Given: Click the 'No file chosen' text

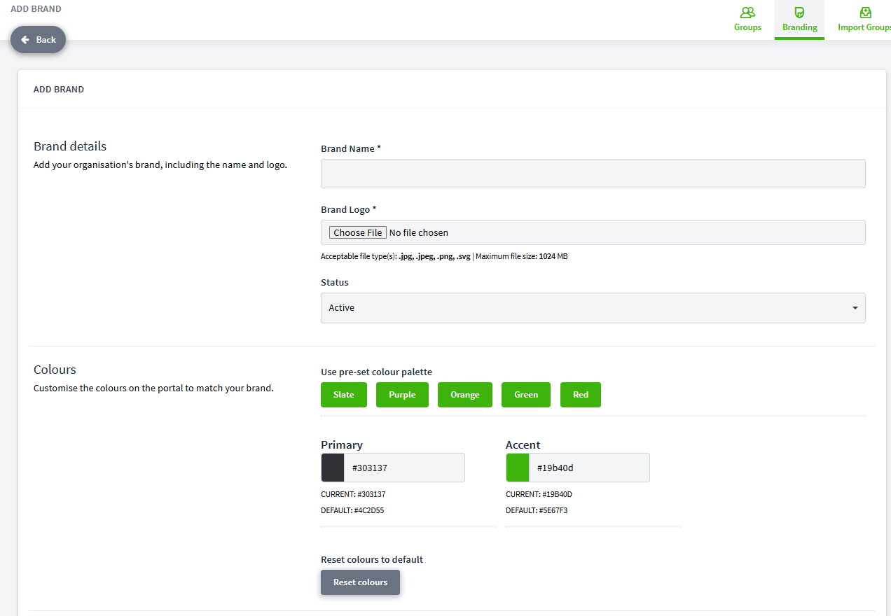Looking at the screenshot, I should coord(419,232).
